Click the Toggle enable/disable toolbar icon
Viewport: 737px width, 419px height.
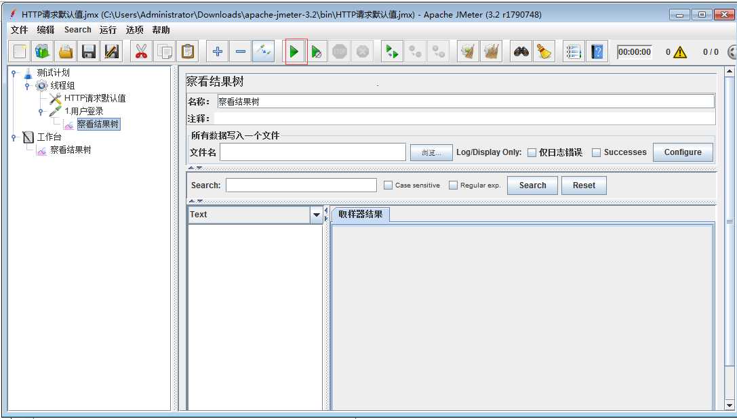tap(263, 51)
